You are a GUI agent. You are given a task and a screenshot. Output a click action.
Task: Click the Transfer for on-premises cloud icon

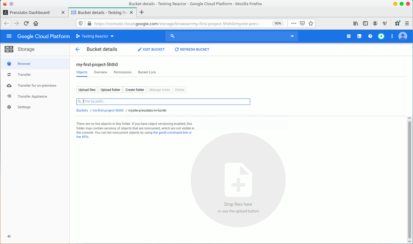[9, 85]
